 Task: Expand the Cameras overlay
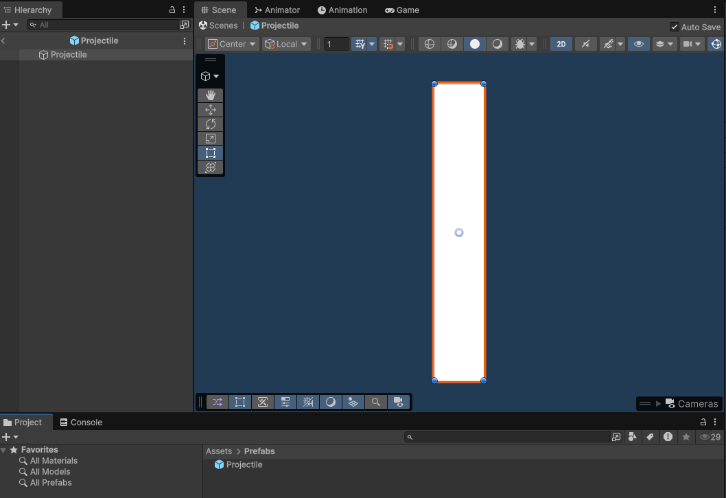point(658,403)
